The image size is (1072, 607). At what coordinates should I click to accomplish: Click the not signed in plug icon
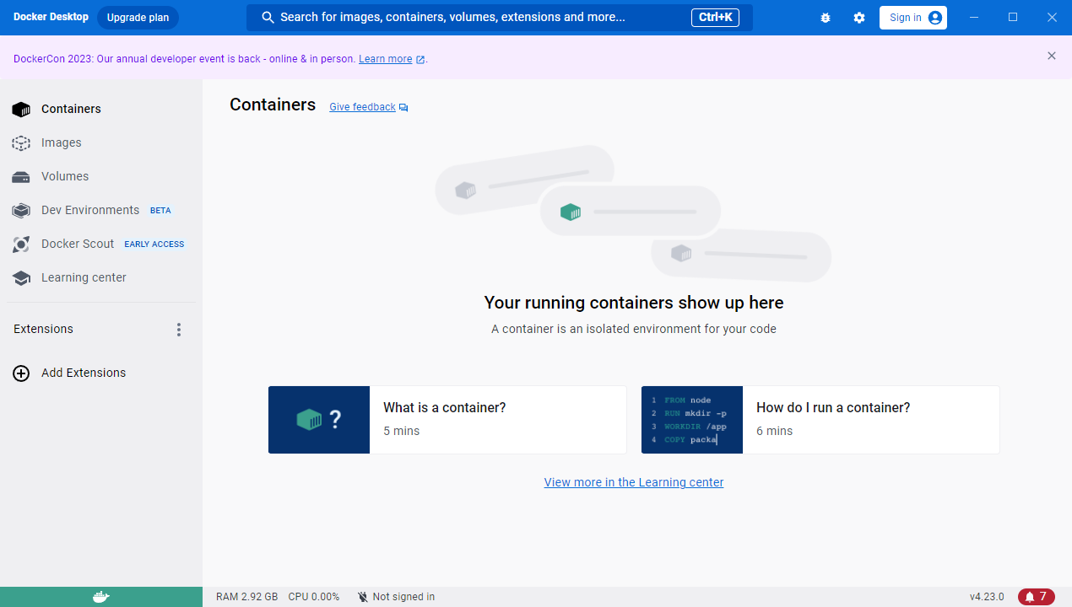click(363, 597)
